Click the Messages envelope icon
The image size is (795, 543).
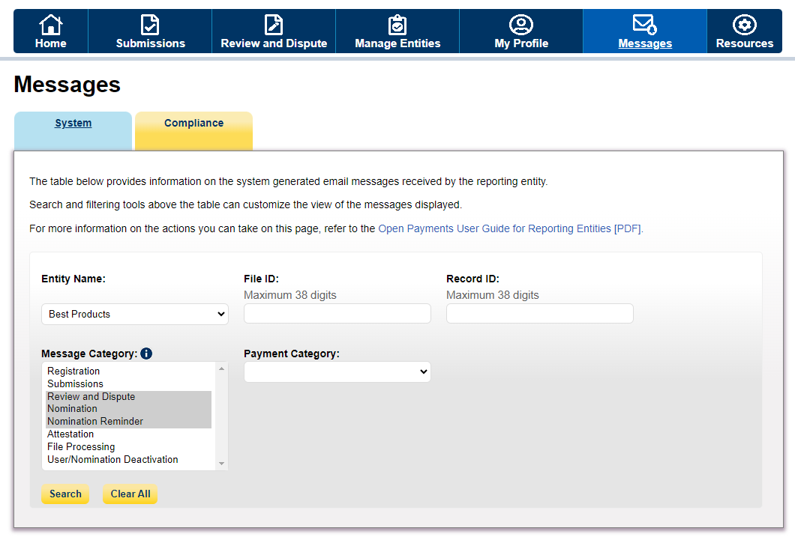tap(645, 24)
